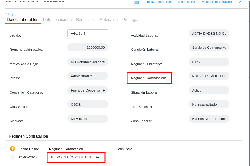Image resolution: width=250 pixels, height=166 pixels.
Task: Click the Remuneración basica amount field
Action: pos(88,48)
